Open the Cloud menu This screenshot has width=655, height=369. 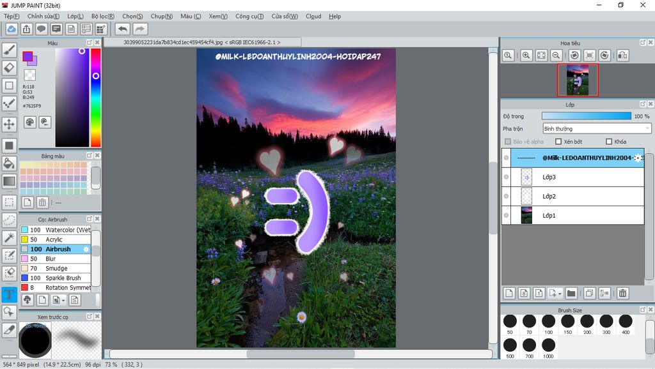pyautogui.click(x=313, y=16)
